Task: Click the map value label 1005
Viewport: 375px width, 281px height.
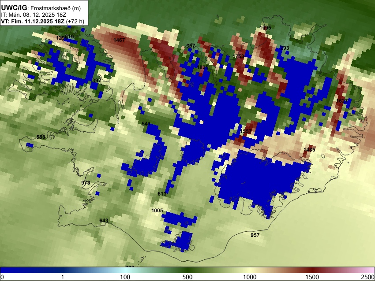Action: [x=157, y=211]
